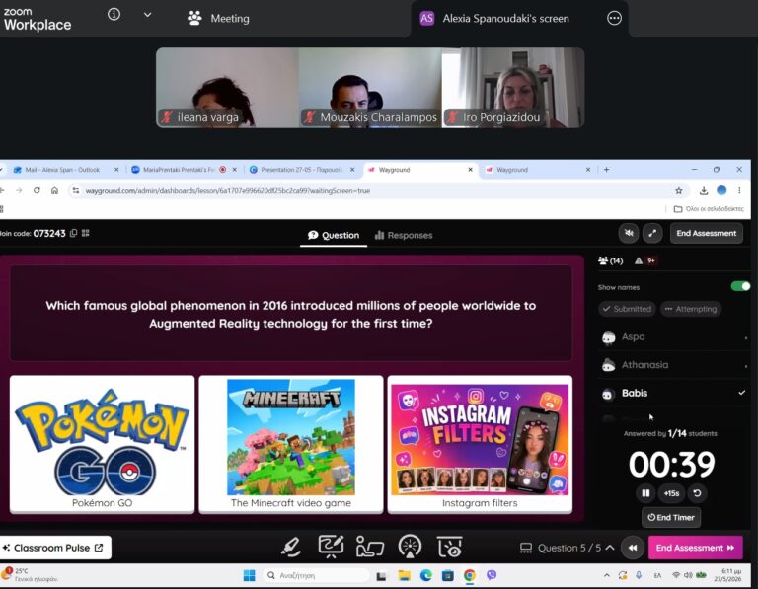Open the teacher presenting tool icon

(370, 547)
